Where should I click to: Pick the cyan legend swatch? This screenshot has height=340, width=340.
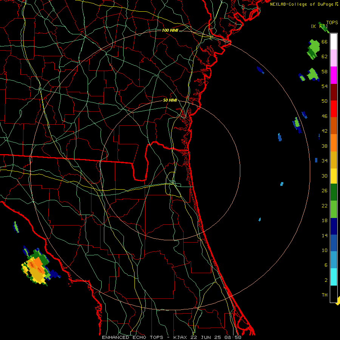(334, 277)
